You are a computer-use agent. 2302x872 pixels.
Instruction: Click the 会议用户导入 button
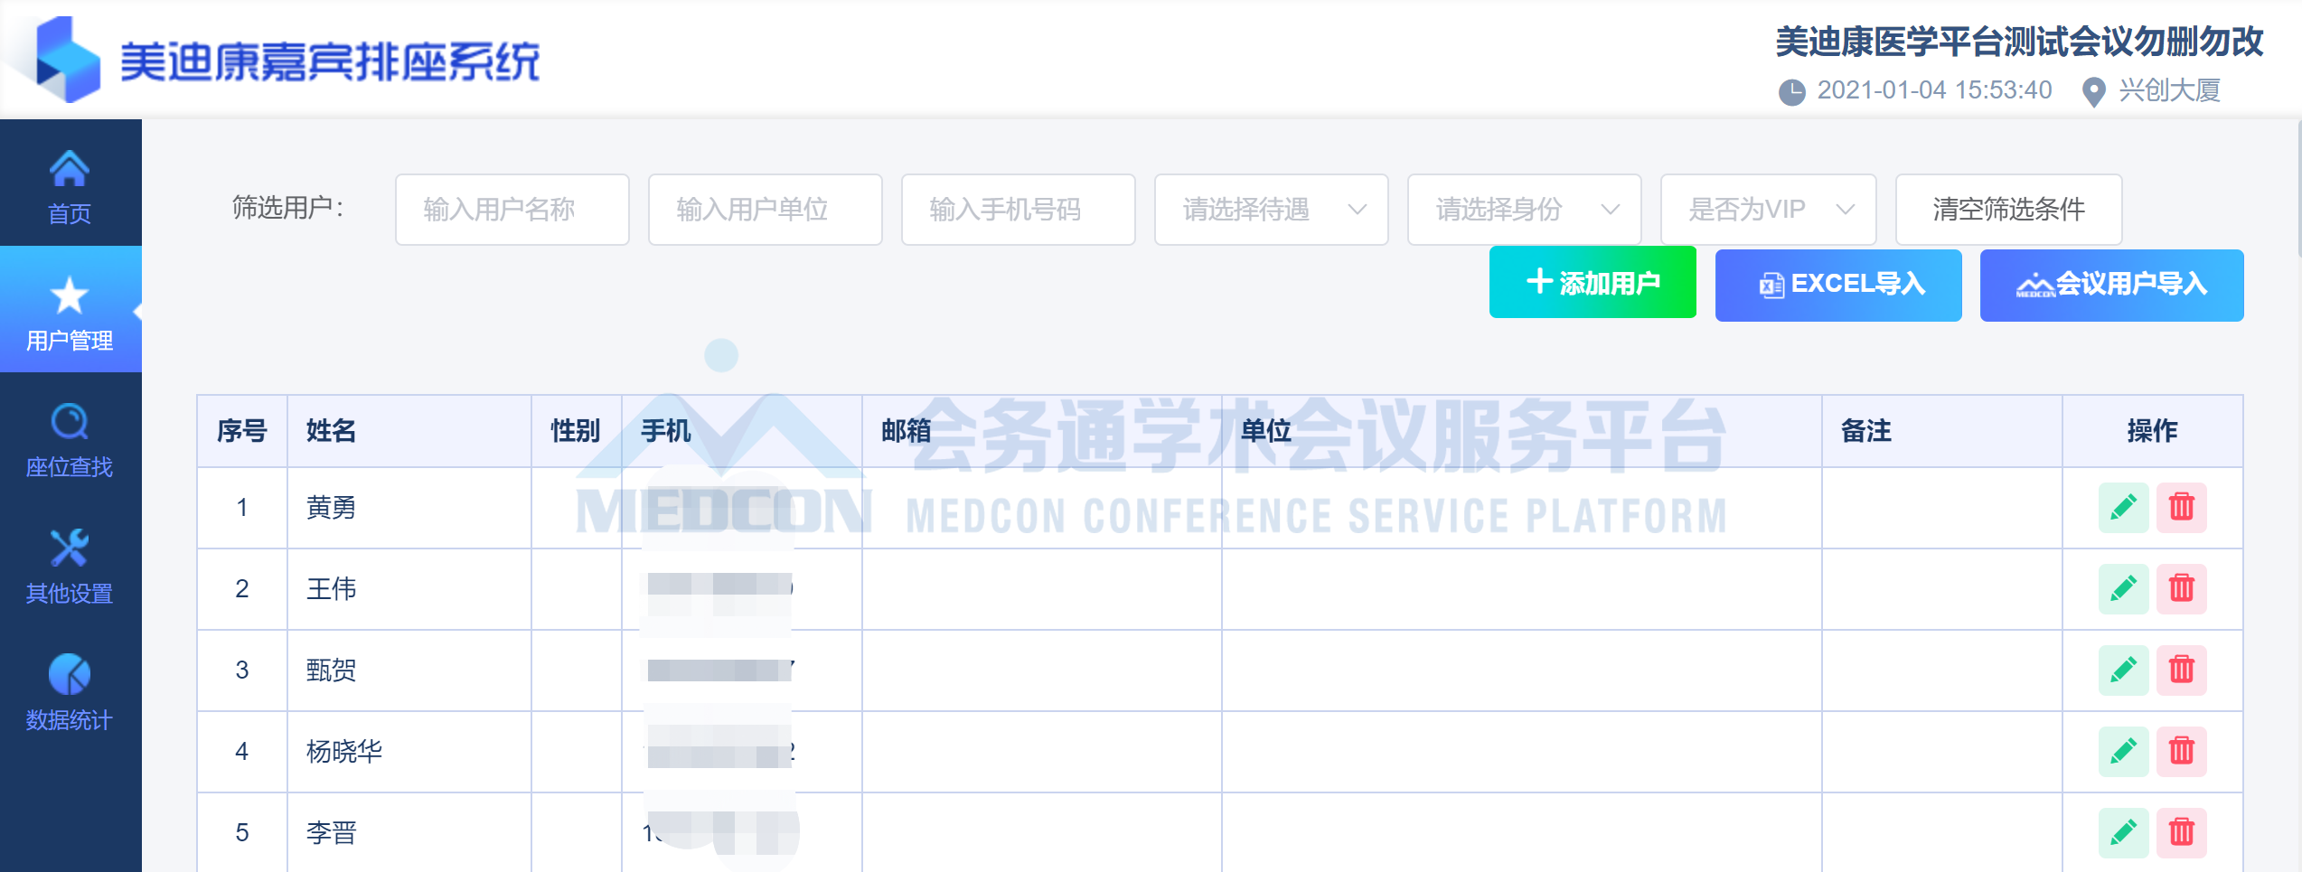(2111, 285)
